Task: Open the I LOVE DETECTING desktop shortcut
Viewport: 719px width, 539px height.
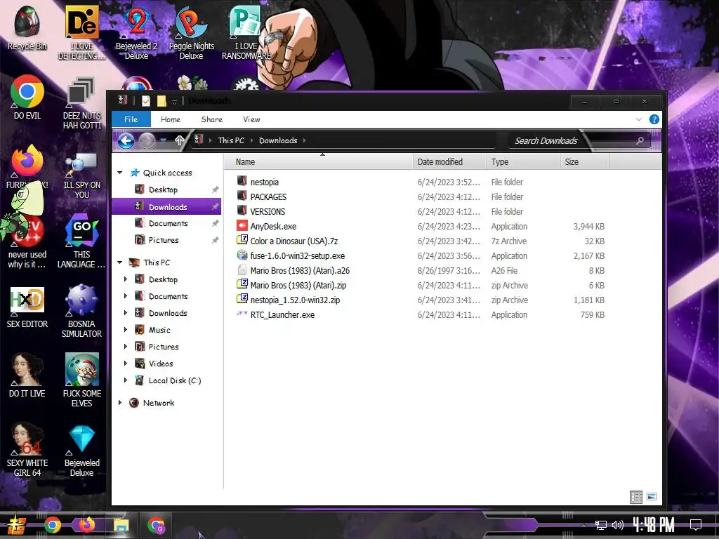Action: click(81, 33)
